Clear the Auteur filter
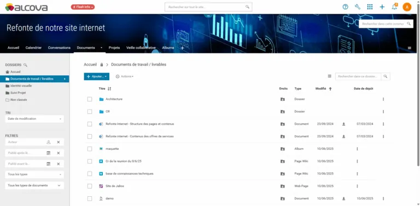This screenshot has width=420, height=206. (x=58, y=142)
